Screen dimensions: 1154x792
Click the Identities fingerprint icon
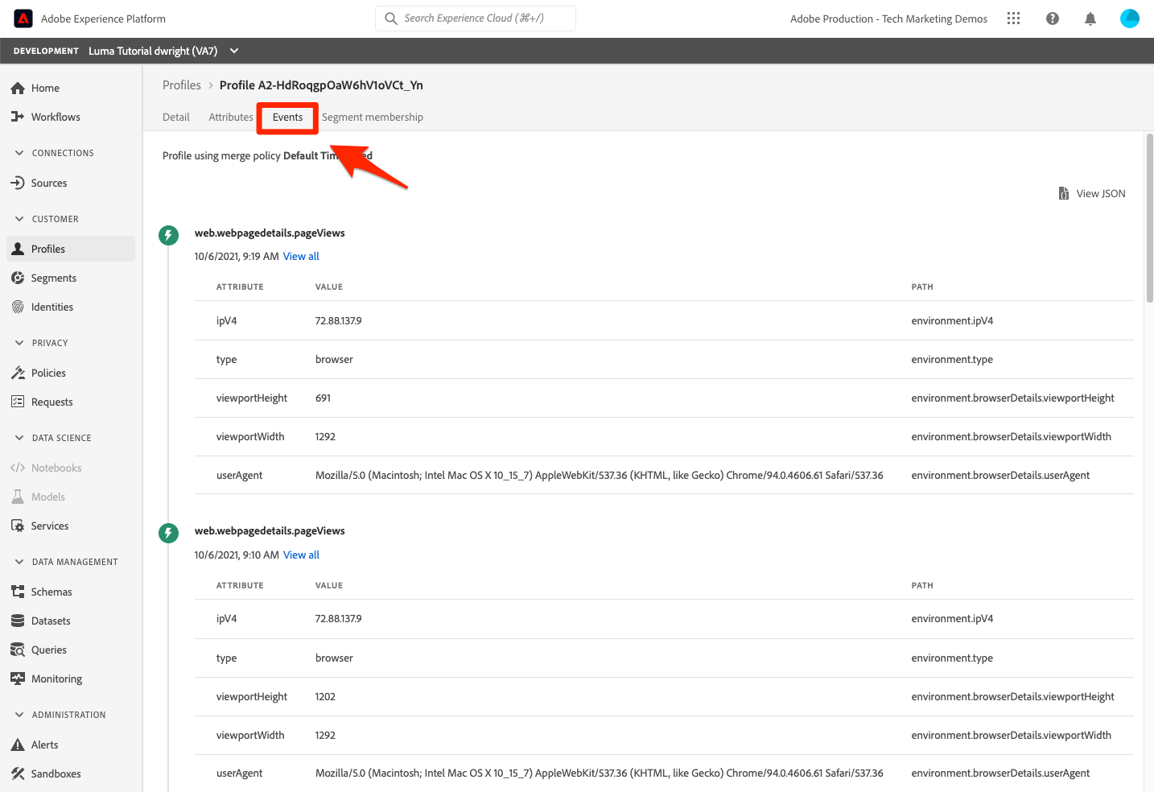point(18,307)
